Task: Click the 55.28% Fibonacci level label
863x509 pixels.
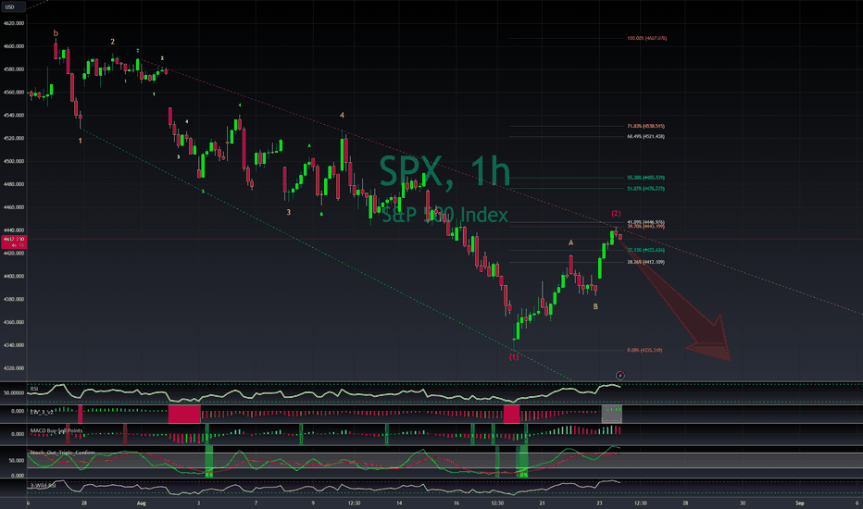Action: (645, 178)
